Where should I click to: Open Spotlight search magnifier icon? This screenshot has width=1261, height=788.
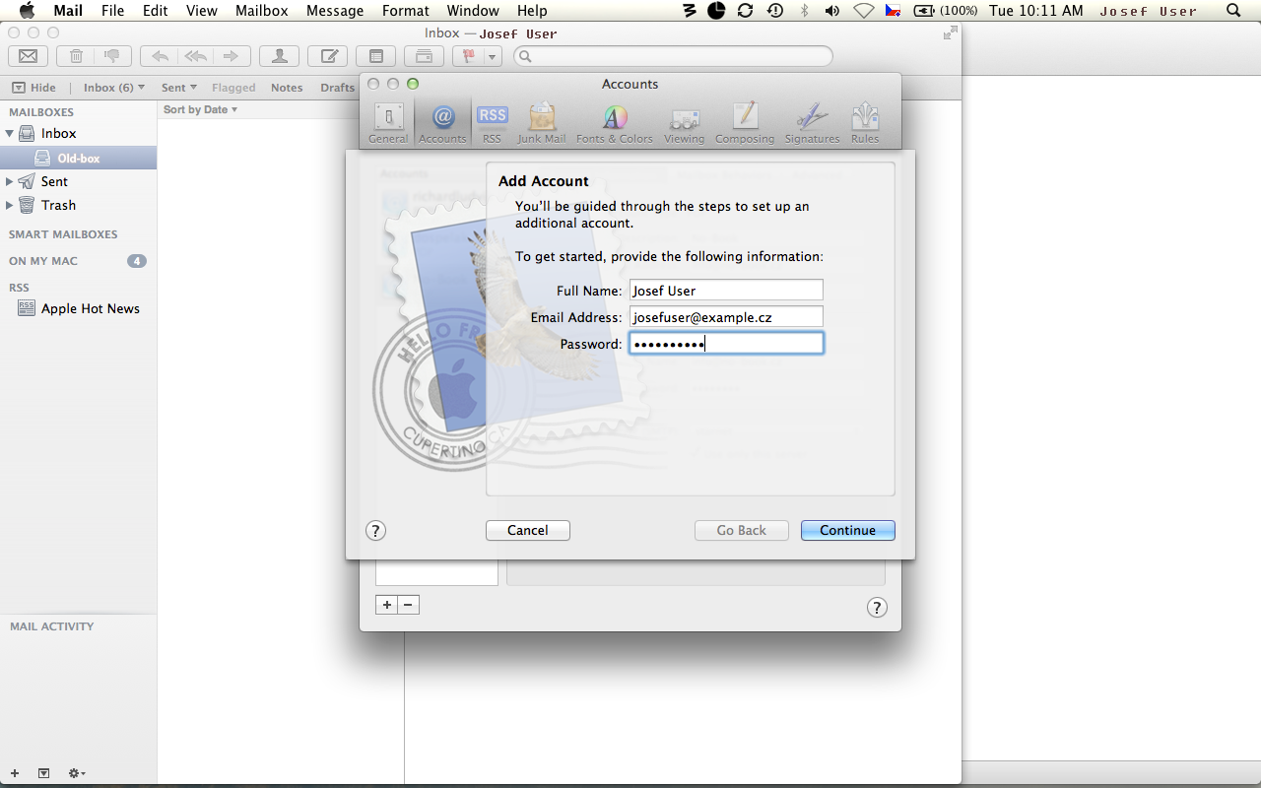[1233, 11]
